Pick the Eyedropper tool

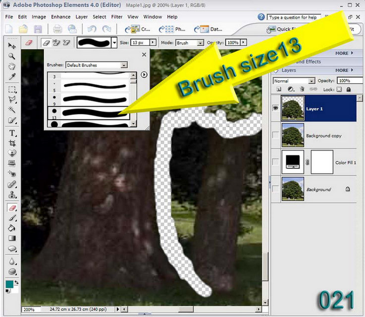point(12,77)
